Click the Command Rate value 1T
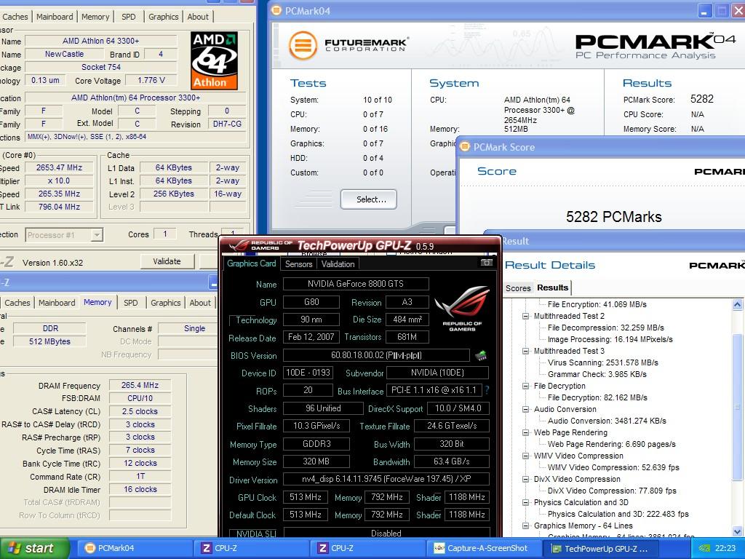Screen dimensions: 745x559 click(140, 476)
